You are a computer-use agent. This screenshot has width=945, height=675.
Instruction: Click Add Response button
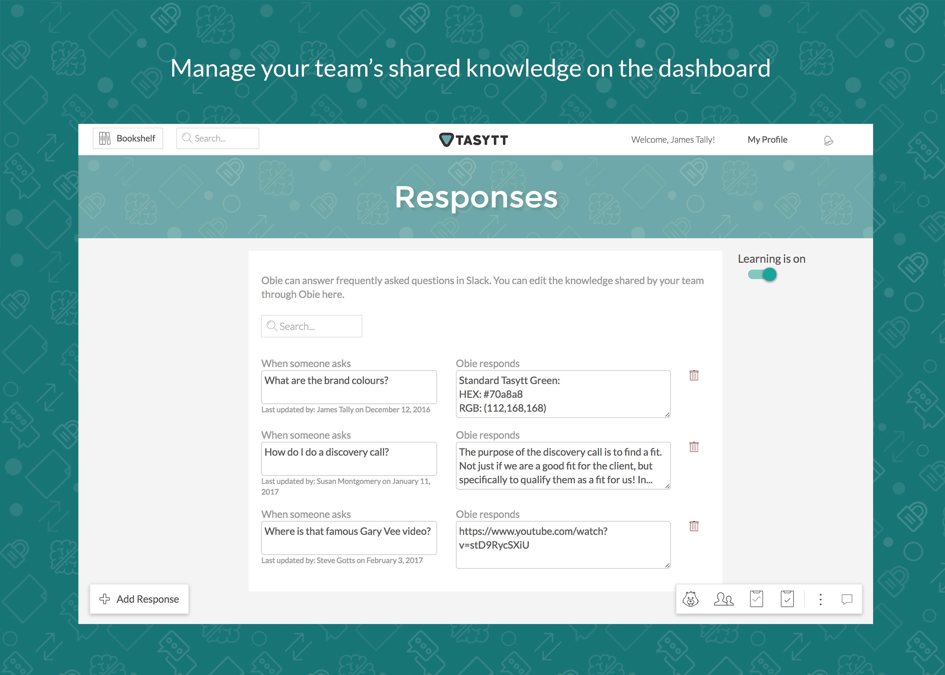click(139, 599)
